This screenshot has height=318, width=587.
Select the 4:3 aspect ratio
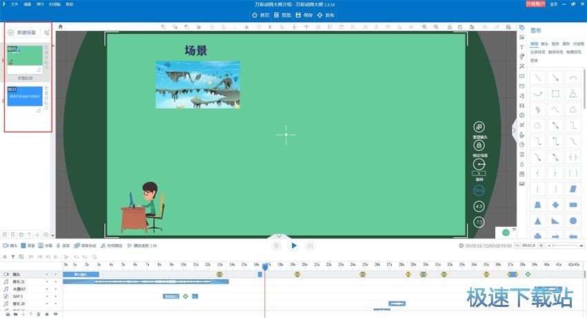(479, 207)
